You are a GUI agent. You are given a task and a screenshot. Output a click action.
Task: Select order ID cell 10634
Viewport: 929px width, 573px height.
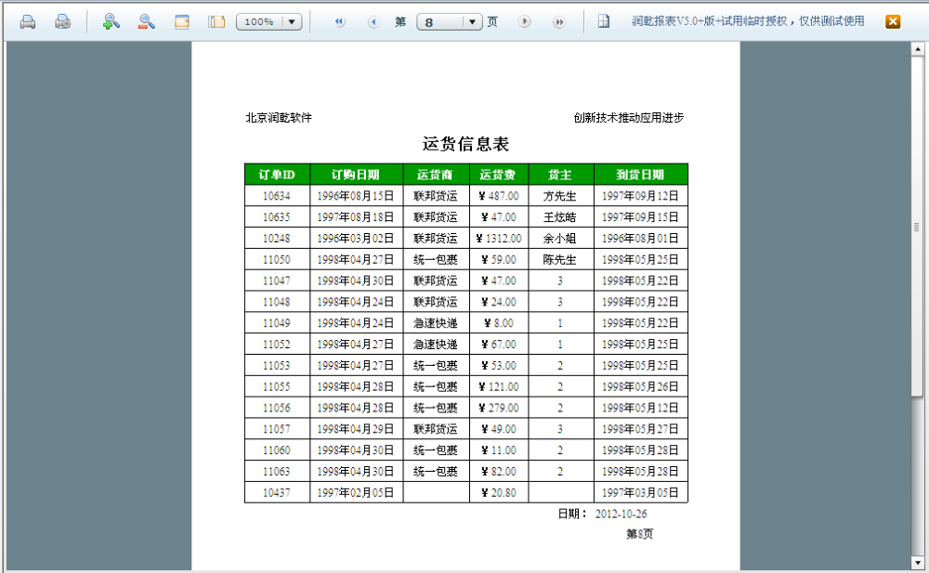[x=277, y=196]
